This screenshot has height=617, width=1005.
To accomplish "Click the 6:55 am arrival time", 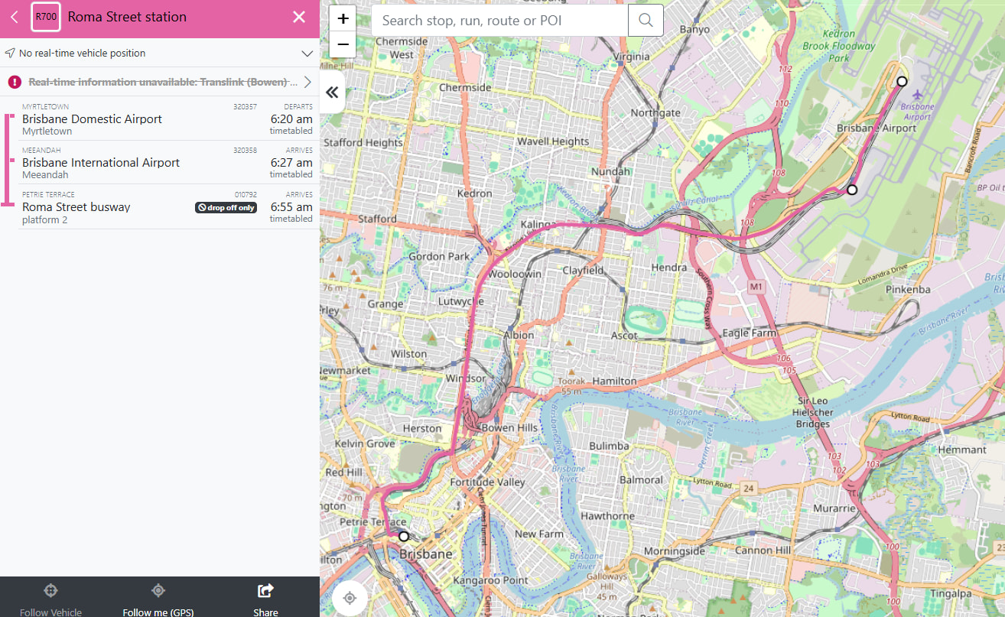I will point(291,207).
